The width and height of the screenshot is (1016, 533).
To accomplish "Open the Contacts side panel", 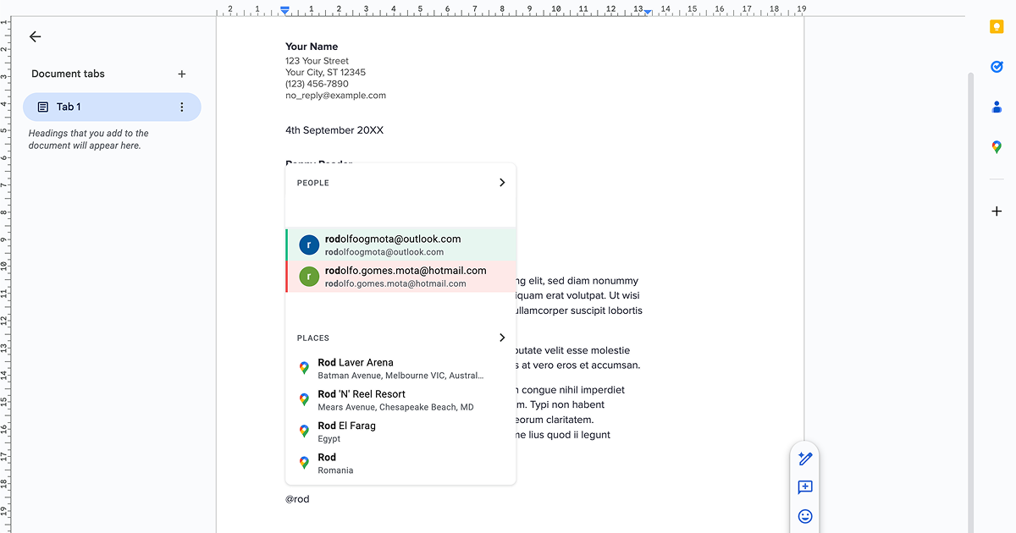I will click(996, 107).
